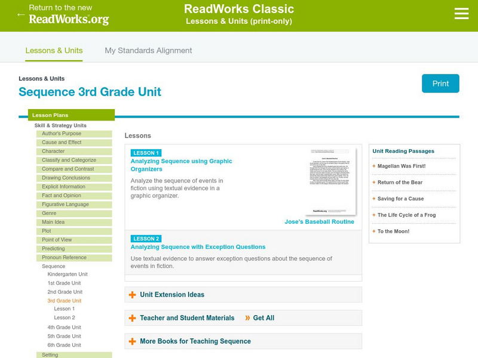Select Compare and Contrast in sidebar
The width and height of the screenshot is (478, 358).
(x=74, y=169)
